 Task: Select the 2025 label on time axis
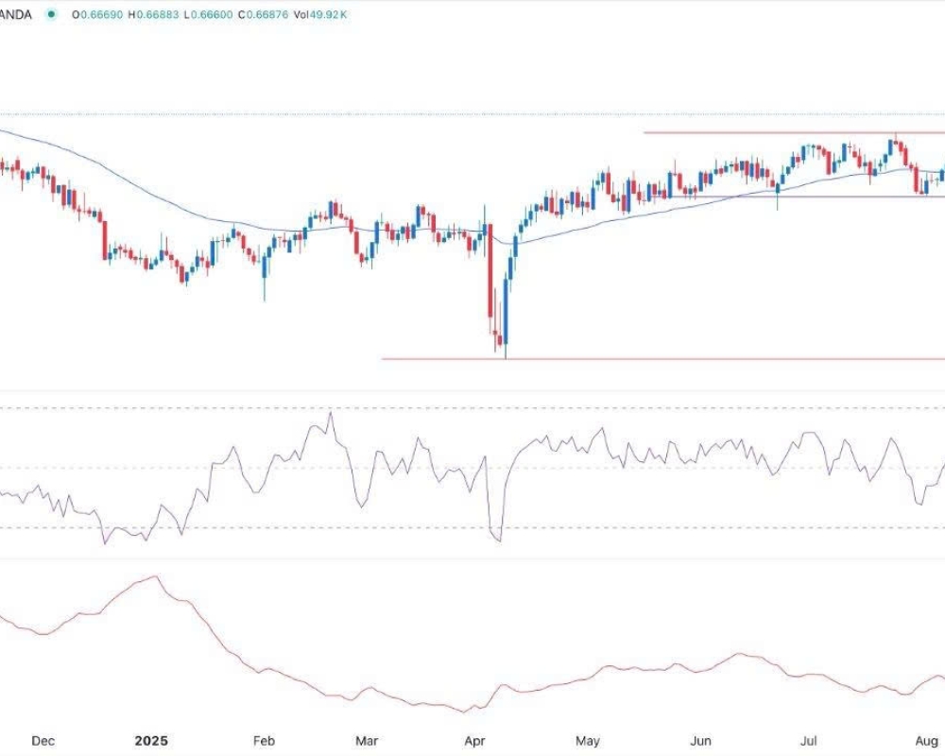pos(149,741)
